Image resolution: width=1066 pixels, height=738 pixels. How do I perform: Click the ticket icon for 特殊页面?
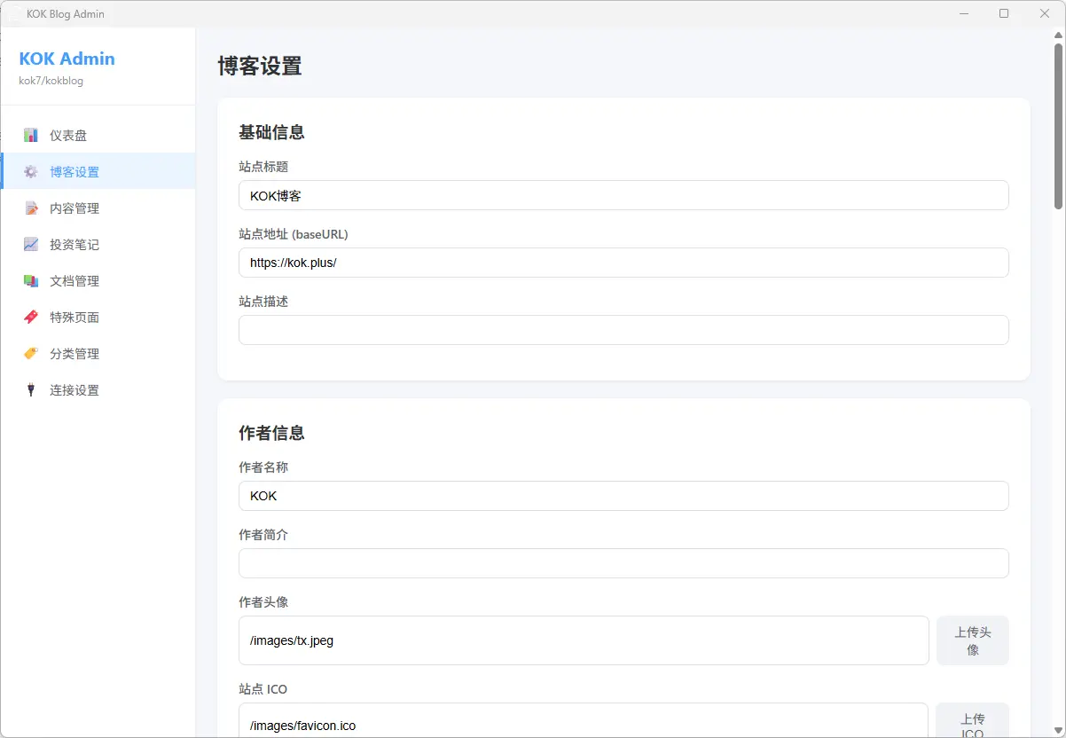[31, 318]
